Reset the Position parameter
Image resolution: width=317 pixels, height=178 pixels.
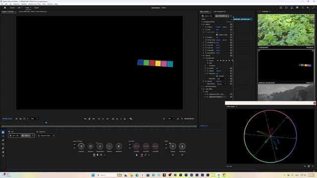[231, 27]
